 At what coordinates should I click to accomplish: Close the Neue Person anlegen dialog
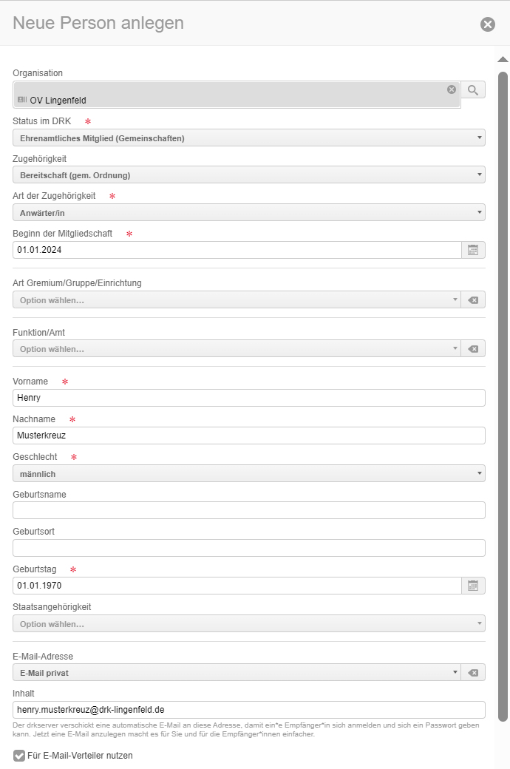pyautogui.click(x=488, y=24)
